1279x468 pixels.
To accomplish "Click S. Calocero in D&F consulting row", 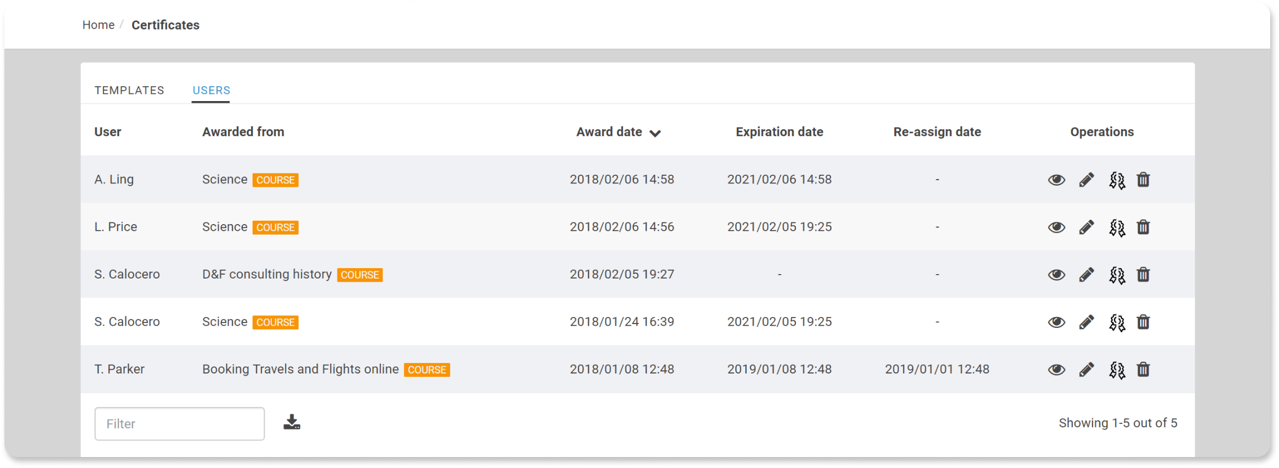I will (x=127, y=274).
